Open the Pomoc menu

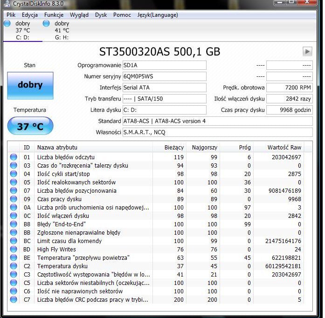click(122, 15)
